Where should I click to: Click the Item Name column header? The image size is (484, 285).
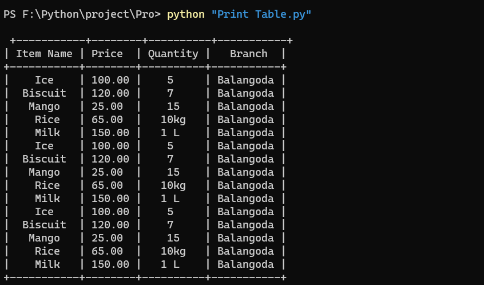pyautogui.click(x=44, y=54)
